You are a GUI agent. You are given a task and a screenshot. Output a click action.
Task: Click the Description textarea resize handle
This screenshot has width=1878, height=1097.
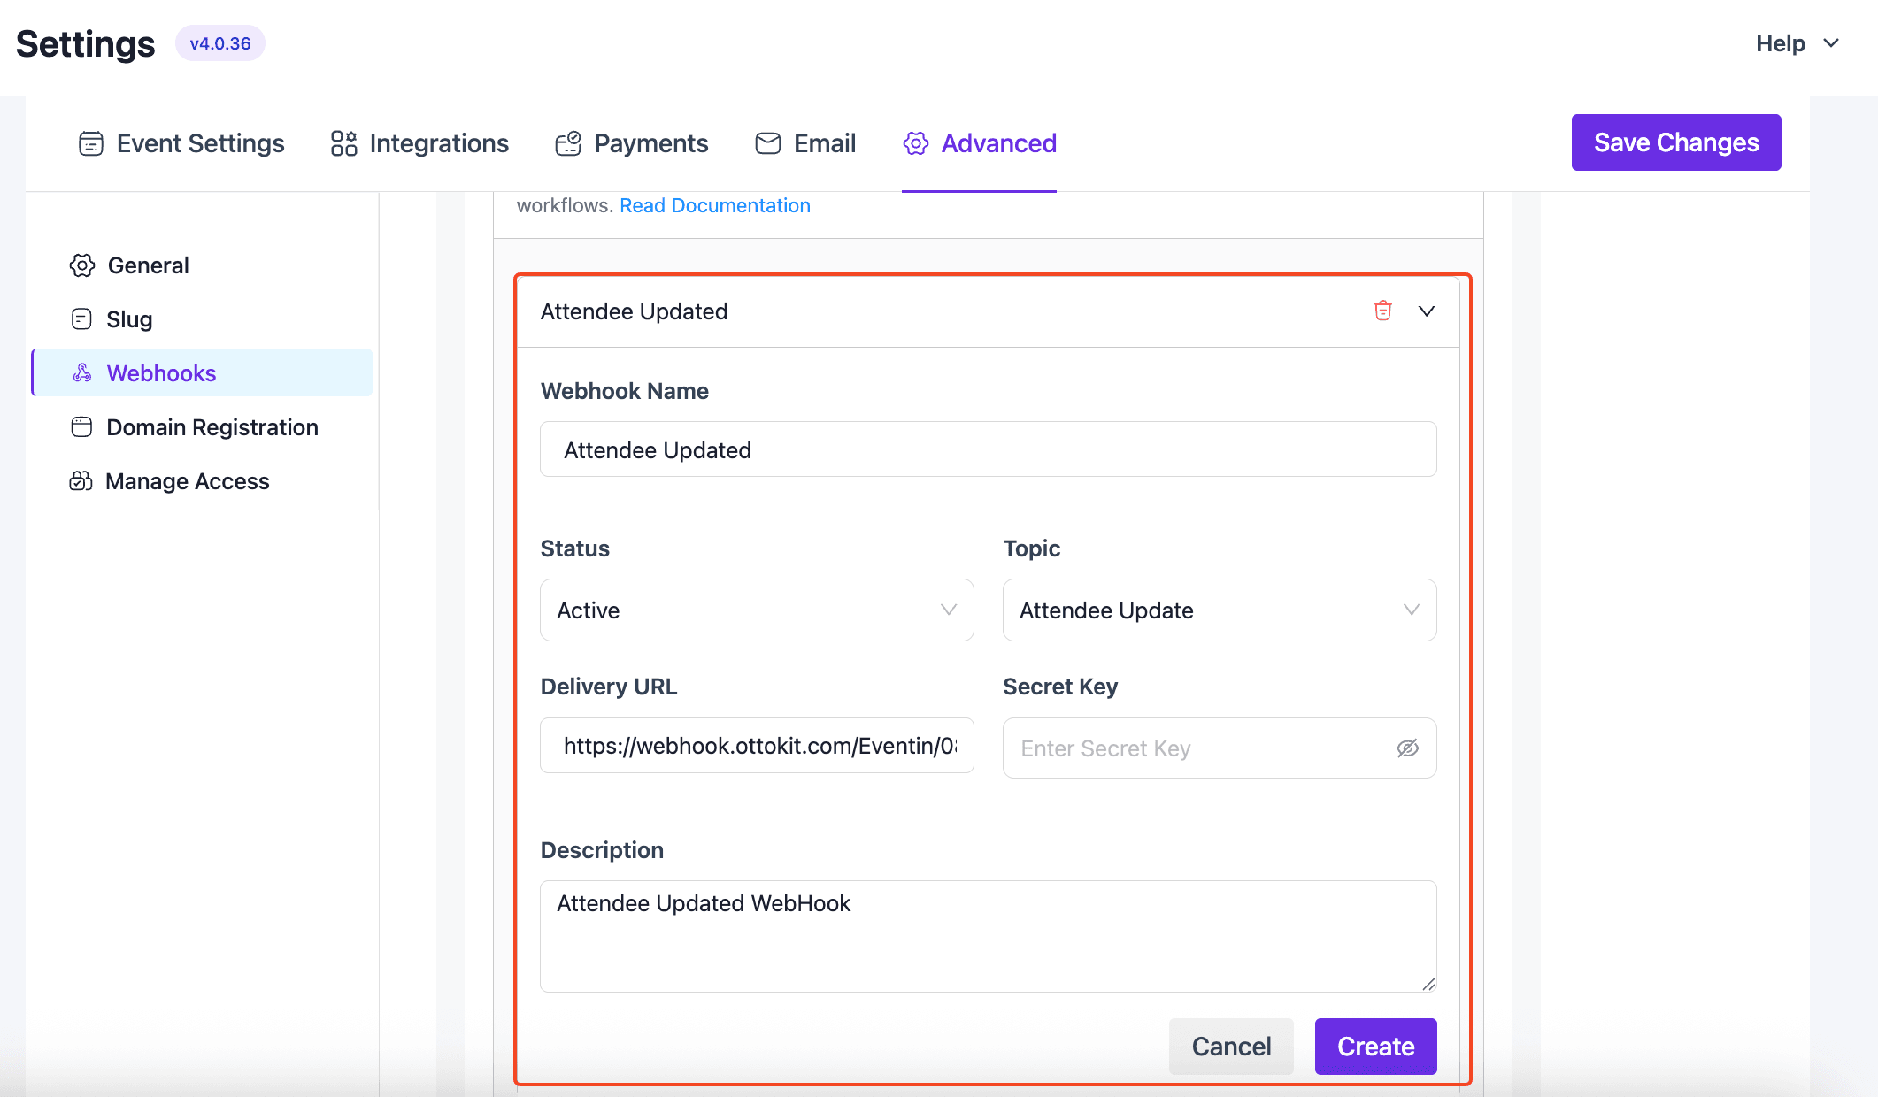coord(1428,984)
